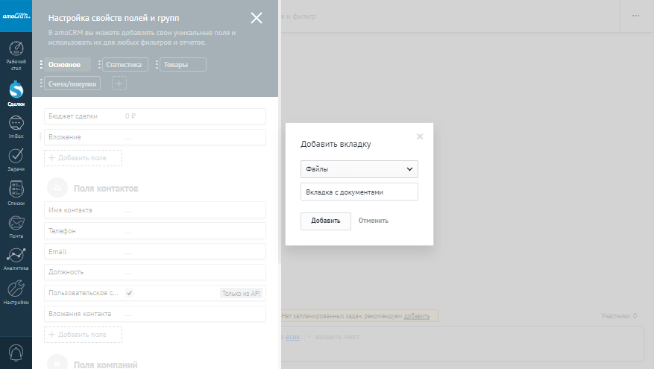
Task: Open Аналитика in the sidebar
Action: click(x=16, y=257)
